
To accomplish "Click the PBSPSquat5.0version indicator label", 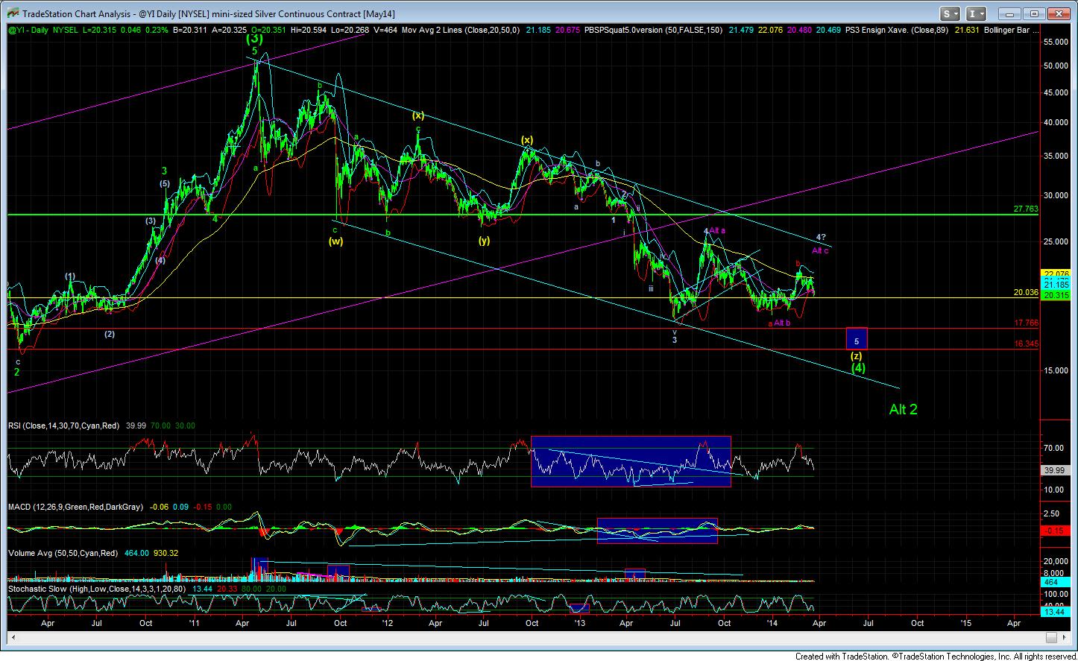I will [x=655, y=32].
